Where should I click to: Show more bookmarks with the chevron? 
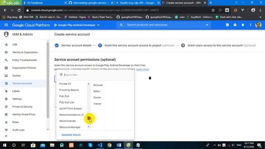[x=260, y=17]
